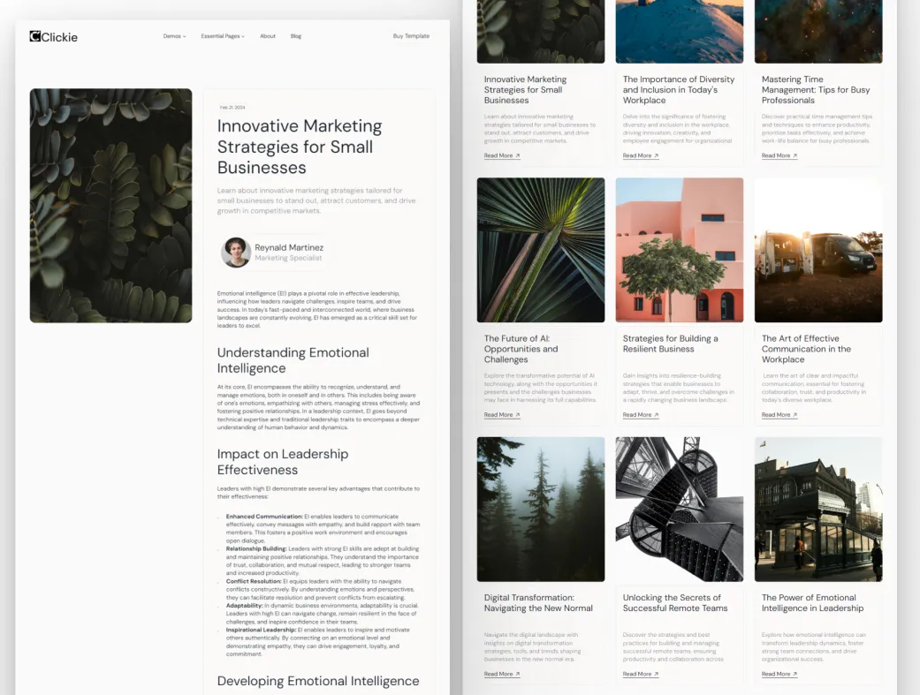920x695 pixels.
Task: Read More on Effective Communication card
Action: [779, 415]
